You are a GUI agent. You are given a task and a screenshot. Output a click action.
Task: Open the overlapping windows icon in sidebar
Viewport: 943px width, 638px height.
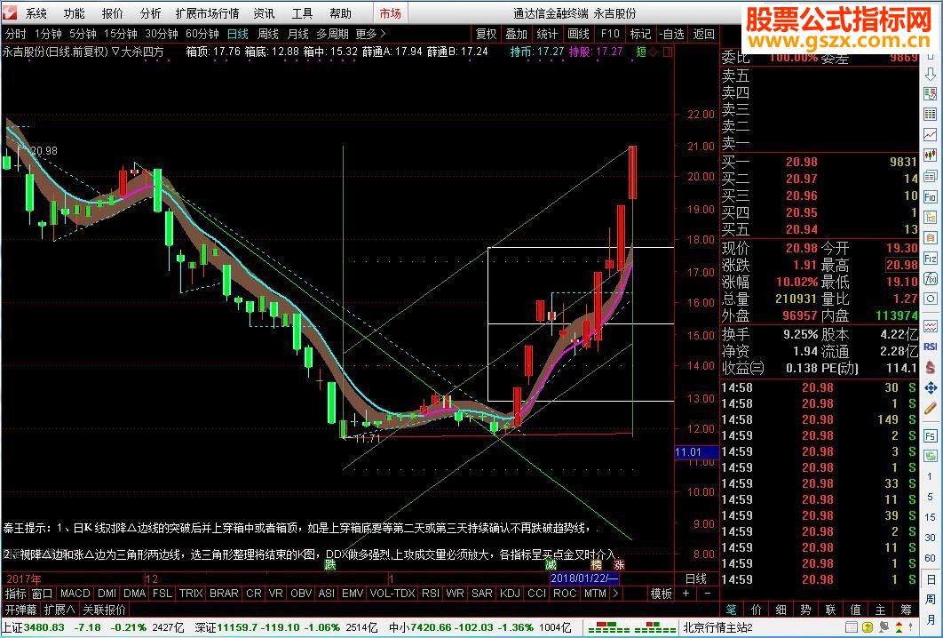pyautogui.click(x=931, y=176)
